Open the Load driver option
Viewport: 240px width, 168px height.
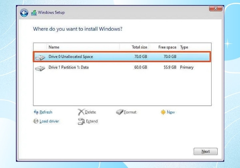pos(49,121)
